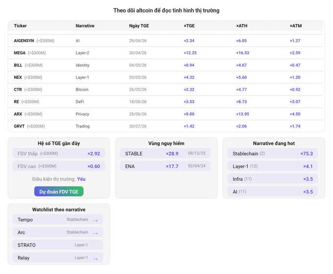Click the Narrative đang hot heading

(x=274, y=143)
